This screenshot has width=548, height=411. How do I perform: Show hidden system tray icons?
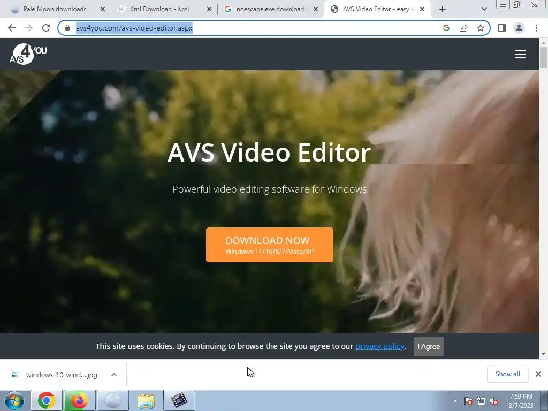pos(455,401)
